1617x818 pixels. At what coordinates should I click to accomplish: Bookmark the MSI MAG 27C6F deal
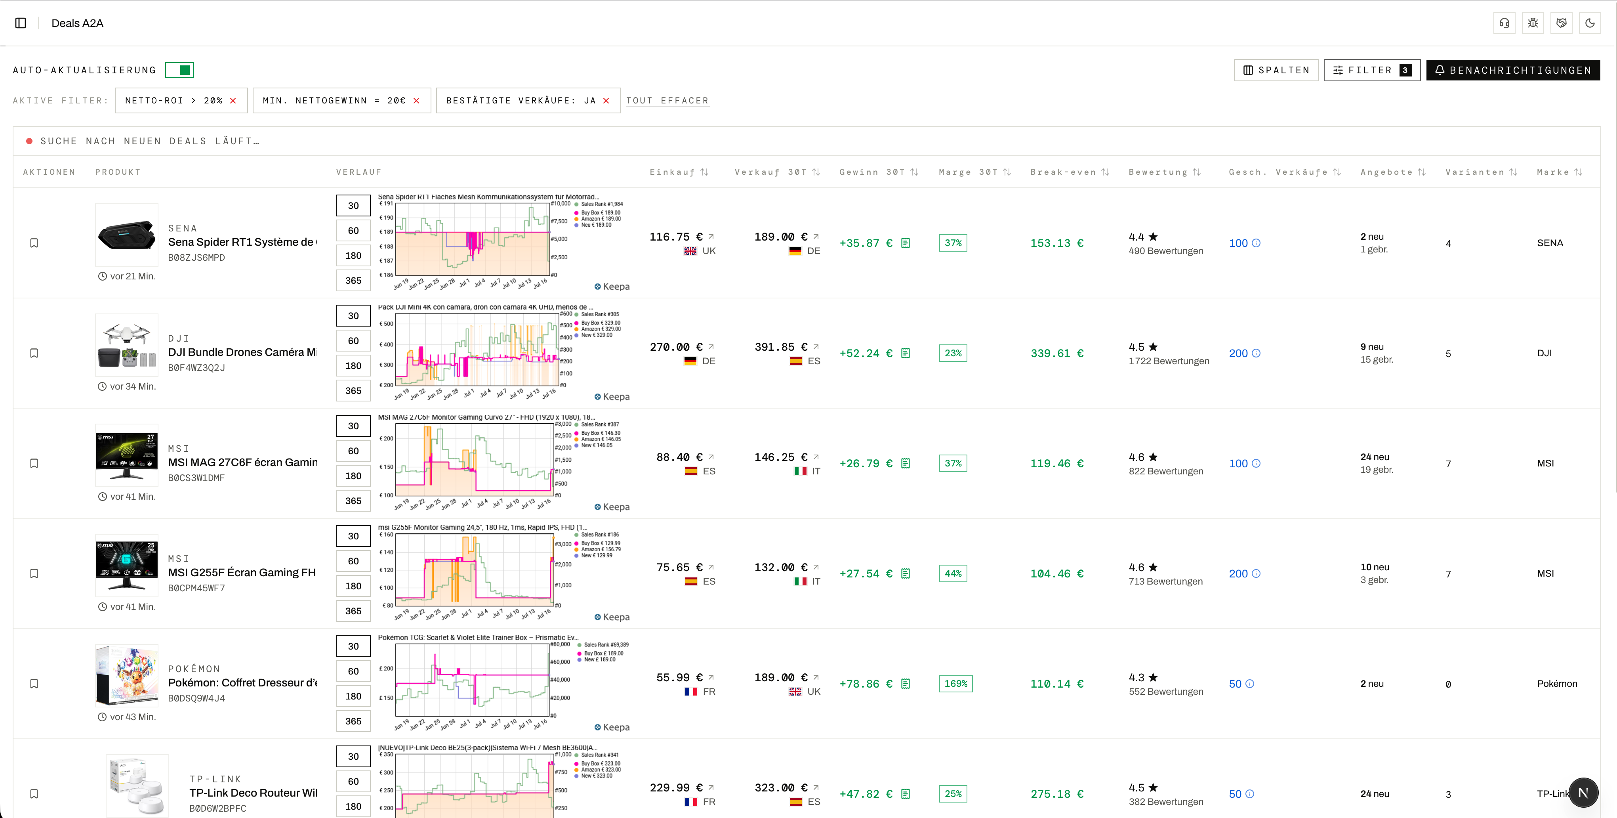34,463
